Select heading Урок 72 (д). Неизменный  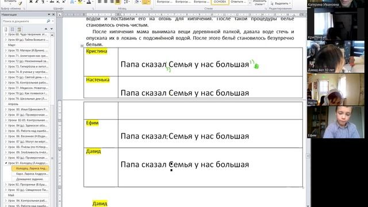tap(28, 61)
